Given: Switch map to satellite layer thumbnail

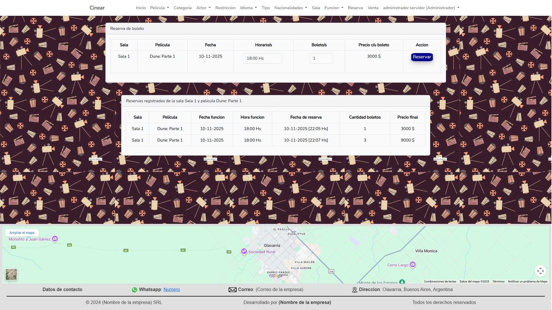Looking at the screenshot, I should click(11, 274).
